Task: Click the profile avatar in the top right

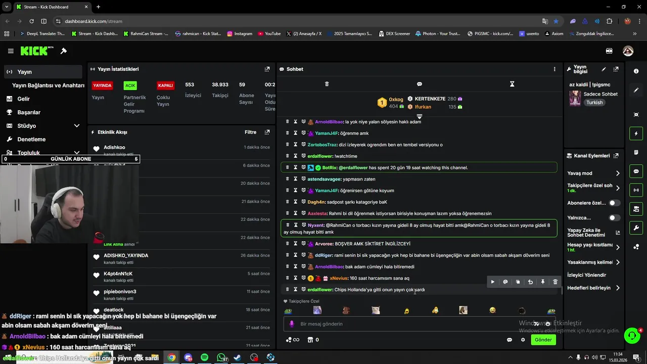Action: pos(628,51)
